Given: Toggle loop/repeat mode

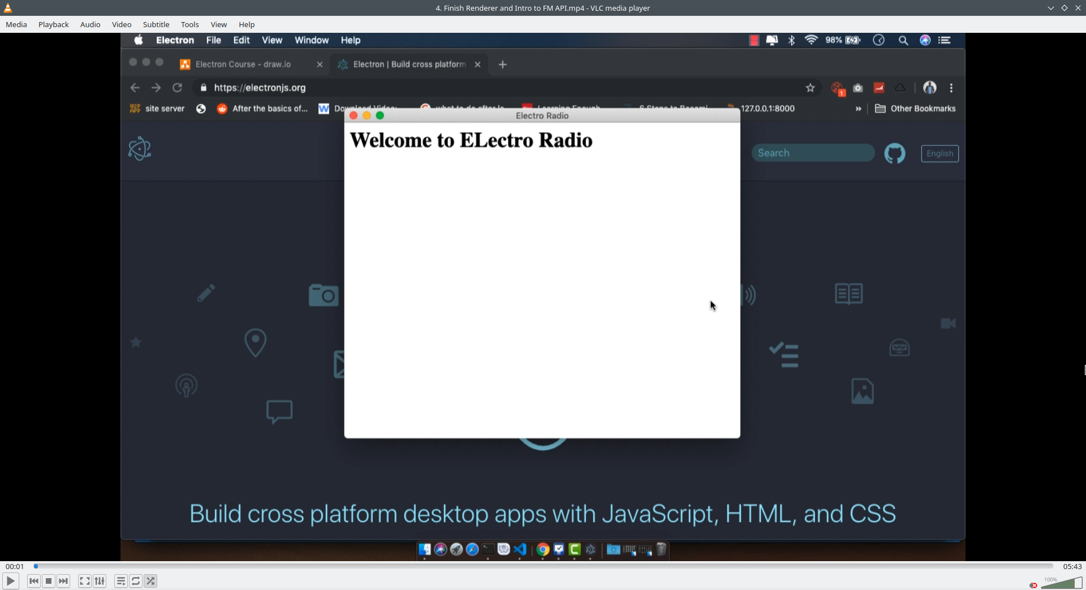Looking at the screenshot, I should [136, 581].
